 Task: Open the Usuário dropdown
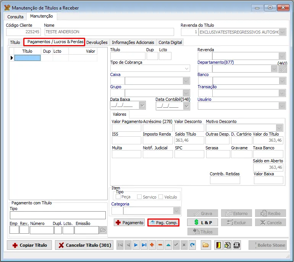282,106
